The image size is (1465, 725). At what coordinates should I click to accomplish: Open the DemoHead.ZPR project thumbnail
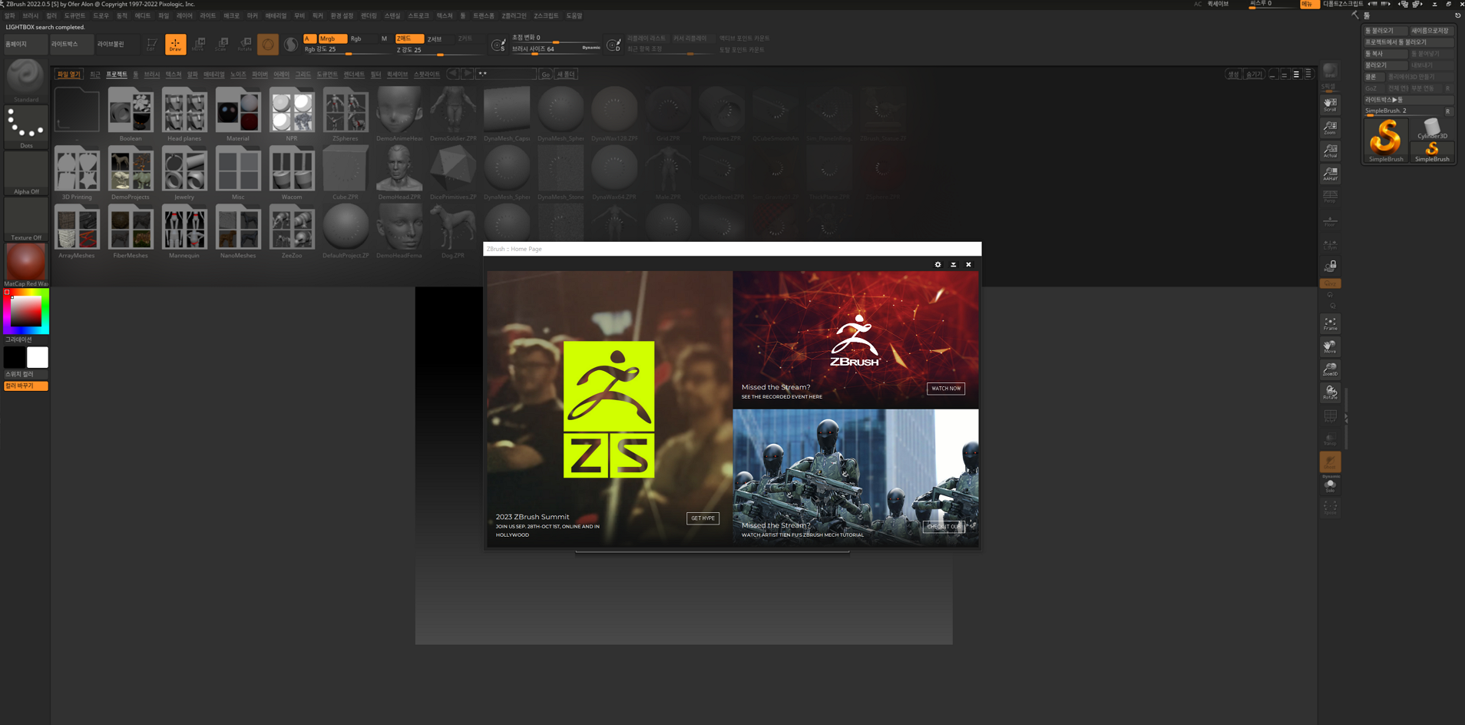click(399, 172)
